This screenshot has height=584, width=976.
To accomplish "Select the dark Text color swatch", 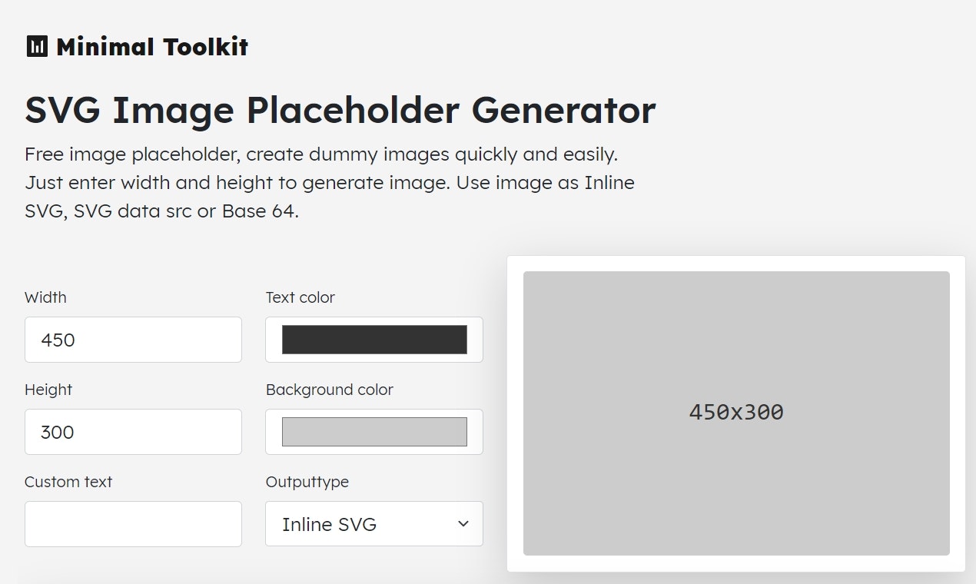I will 373,339.
